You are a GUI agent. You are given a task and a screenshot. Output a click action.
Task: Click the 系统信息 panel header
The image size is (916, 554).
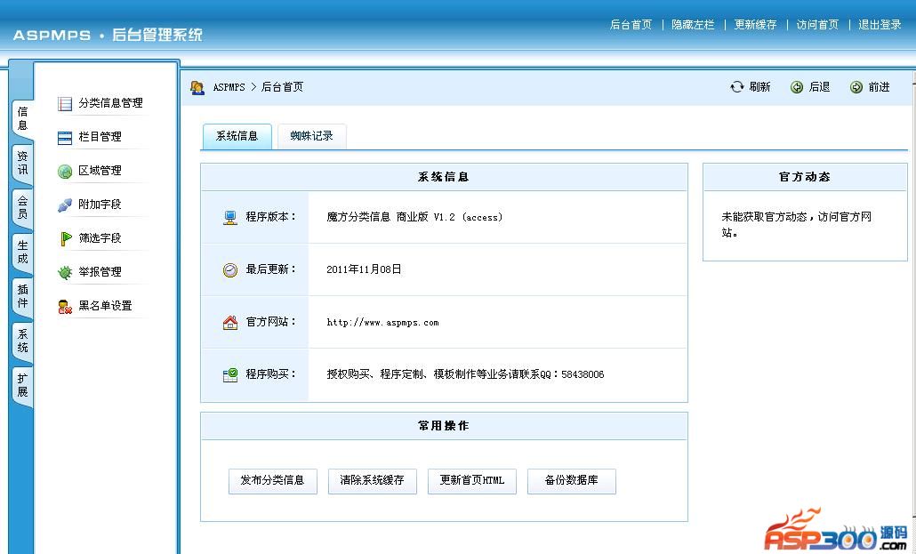coord(444,177)
